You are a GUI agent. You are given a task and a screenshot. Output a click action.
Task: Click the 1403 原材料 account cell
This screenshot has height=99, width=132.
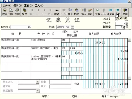pyautogui.click(x=46, y=42)
